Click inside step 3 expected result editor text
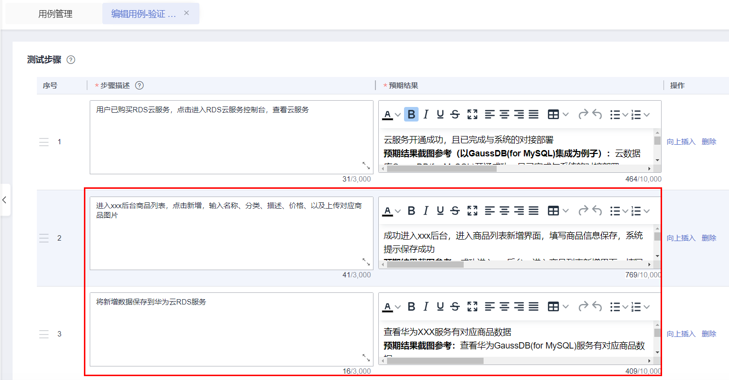This screenshot has width=729, height=380. (x=516, y=339)
